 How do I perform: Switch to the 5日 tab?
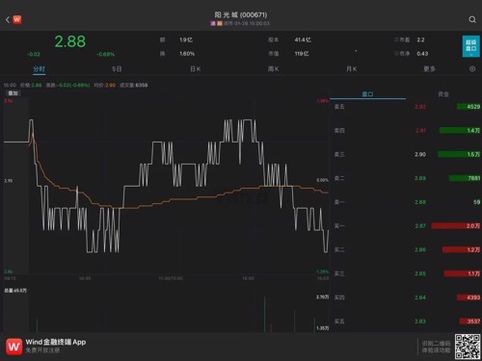point(117,68)
